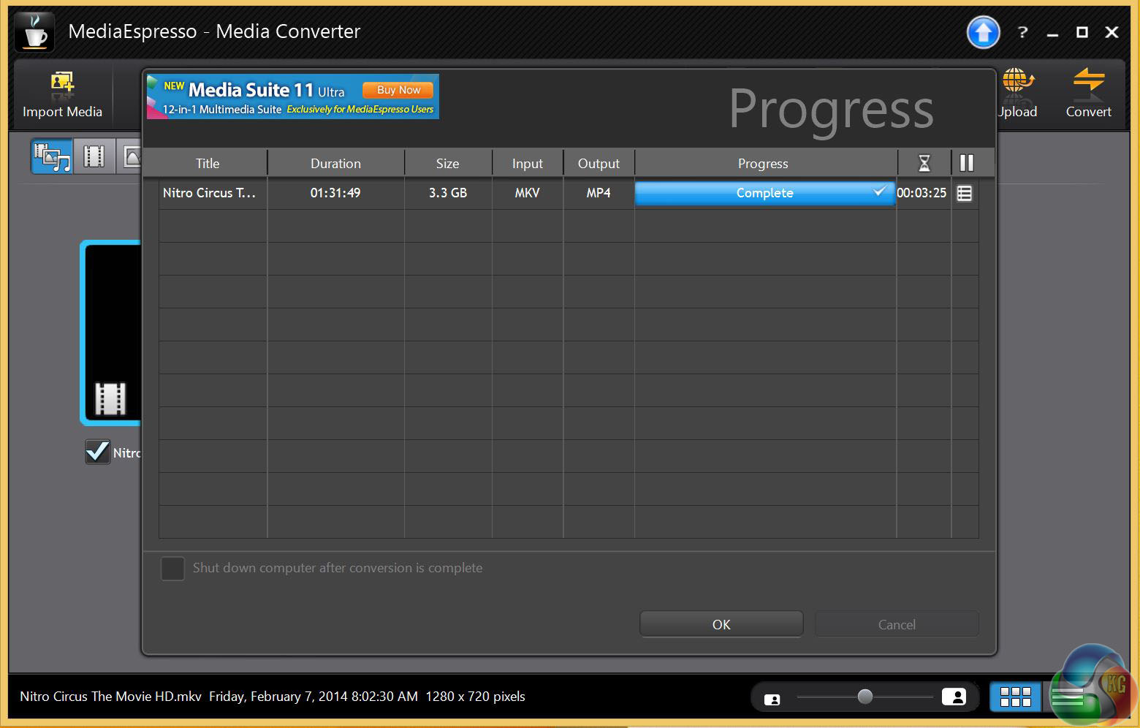Click the Convert toolbar button
The image size is (1140, 728).
1088,94
